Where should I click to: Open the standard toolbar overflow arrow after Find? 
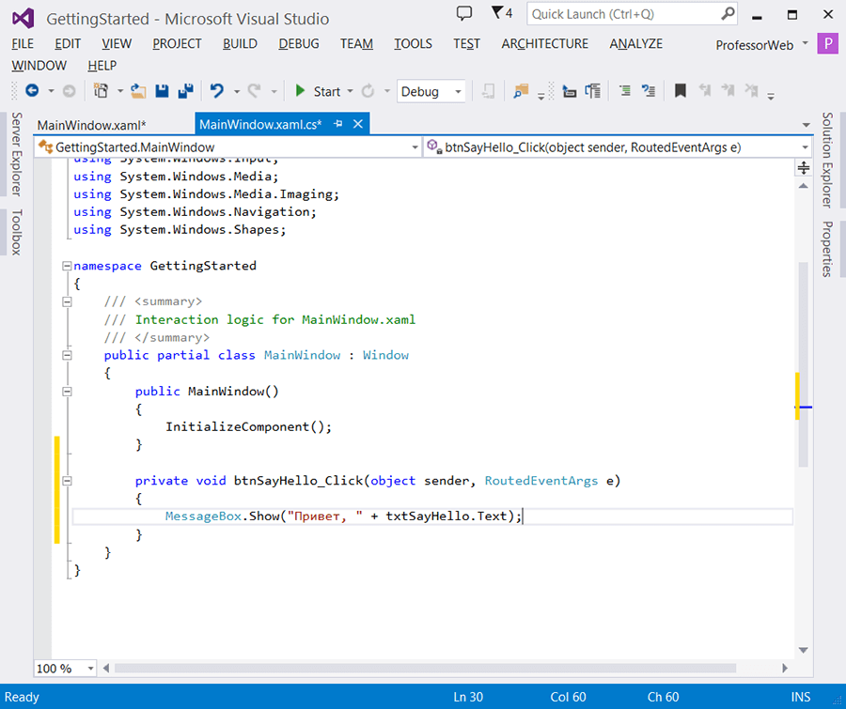point(540,97)
